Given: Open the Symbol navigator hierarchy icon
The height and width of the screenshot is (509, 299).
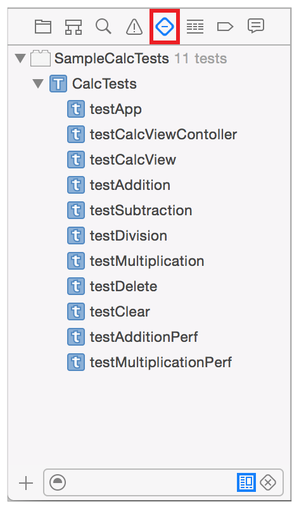Looking at the screenshot, I should point(73,27).
